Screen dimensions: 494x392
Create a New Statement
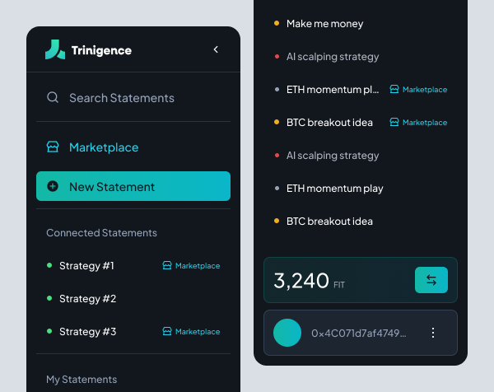[133, 187]
